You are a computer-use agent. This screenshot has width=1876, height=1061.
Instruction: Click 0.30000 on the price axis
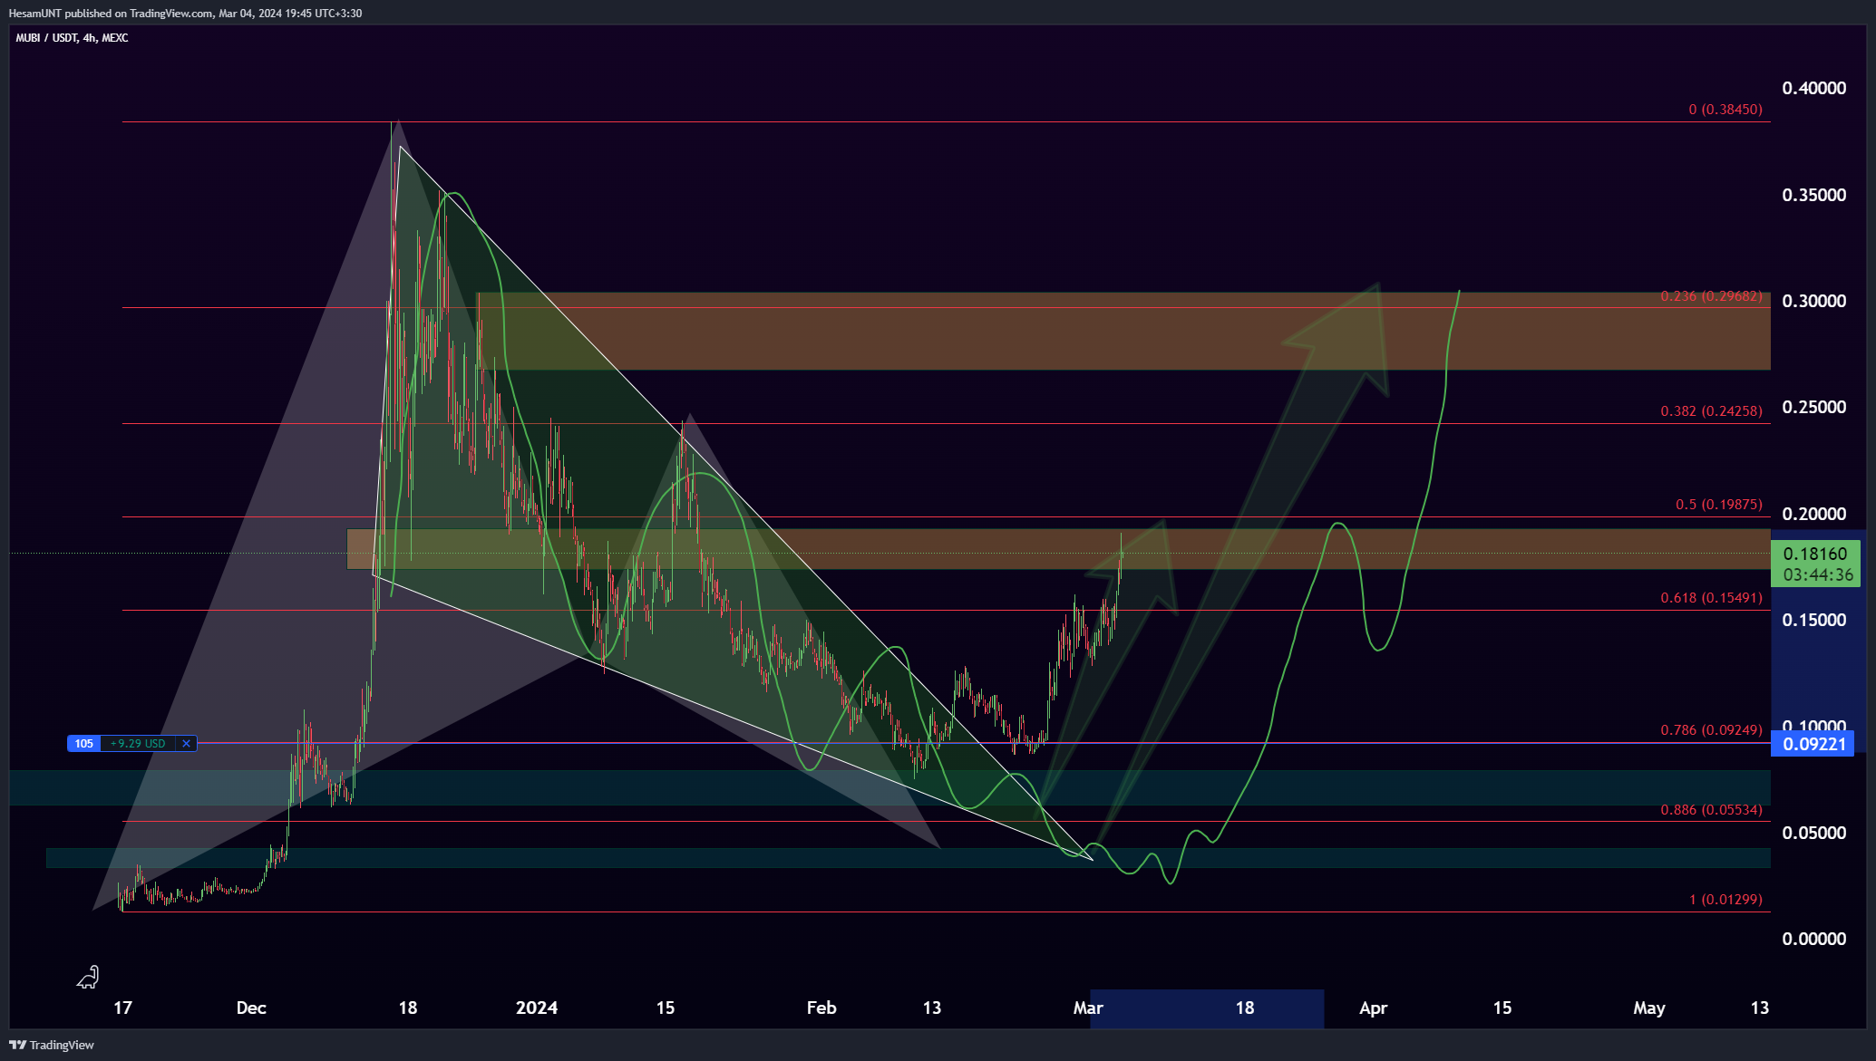[1813, 301]
